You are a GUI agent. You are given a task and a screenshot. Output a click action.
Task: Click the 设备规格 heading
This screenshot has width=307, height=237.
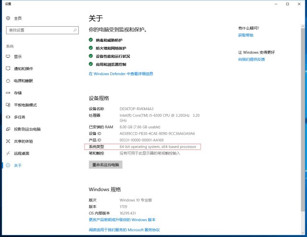[x=99, y=98]
